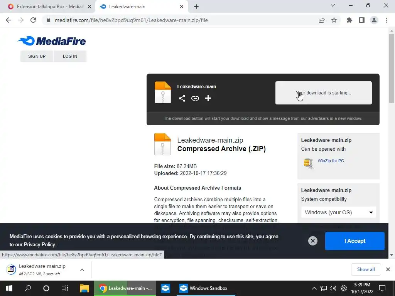Show hidden system tray icons
Image resolution: width=395 pixels, height=296 pixels.
314,288
